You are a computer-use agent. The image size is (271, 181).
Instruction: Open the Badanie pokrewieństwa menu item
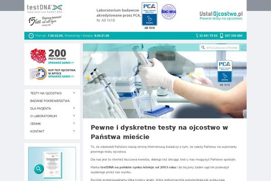coord(50,101)
